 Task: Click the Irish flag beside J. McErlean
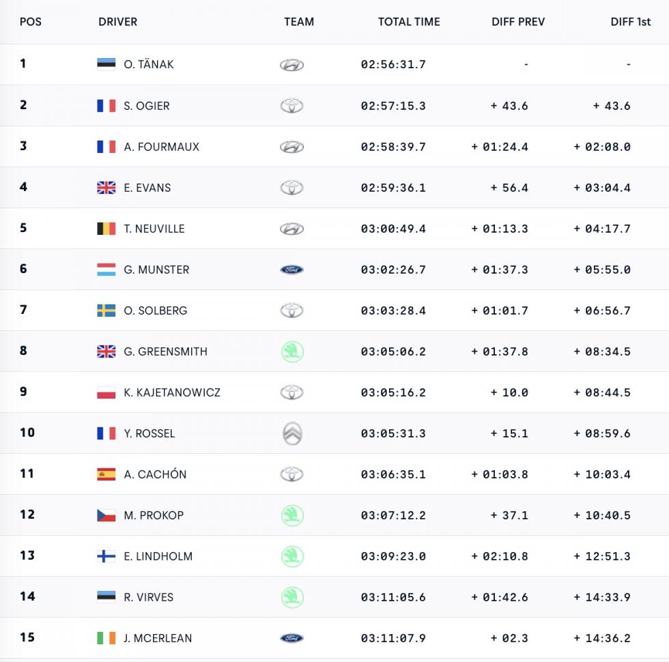pyautogui.click(x=106, y=638)
